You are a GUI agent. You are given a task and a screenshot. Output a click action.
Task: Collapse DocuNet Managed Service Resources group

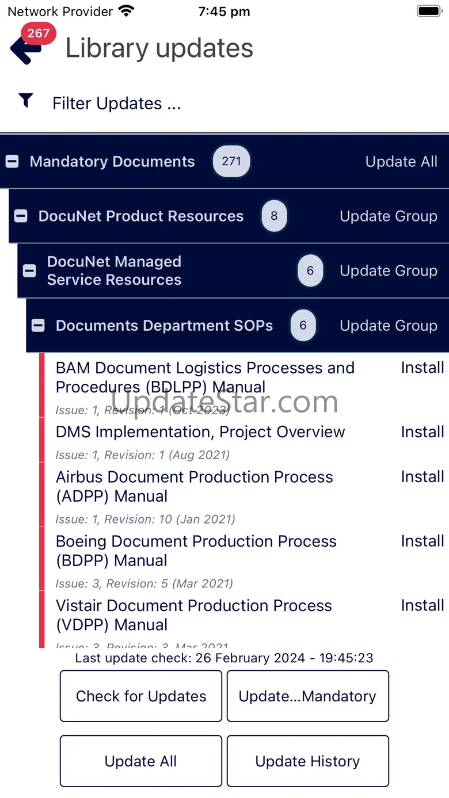[29, 270]
